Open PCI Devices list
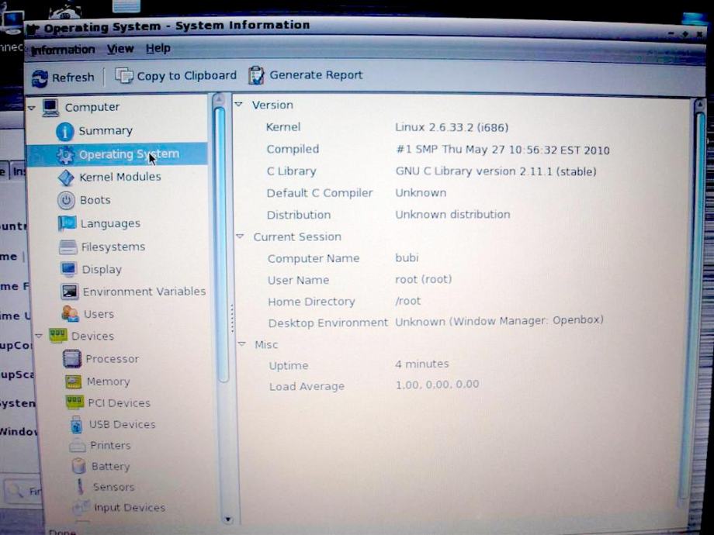Image resolution: width=714 pixels, height=535 pixels. (120, 403)
